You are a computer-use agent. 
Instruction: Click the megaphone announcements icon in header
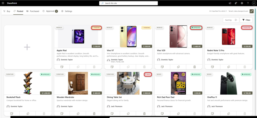click(x=230, y=3)
